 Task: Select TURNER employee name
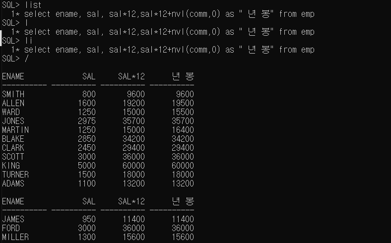coord(15,175)
